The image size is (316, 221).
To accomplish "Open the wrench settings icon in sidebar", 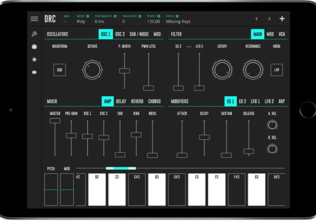I will 34,34.
